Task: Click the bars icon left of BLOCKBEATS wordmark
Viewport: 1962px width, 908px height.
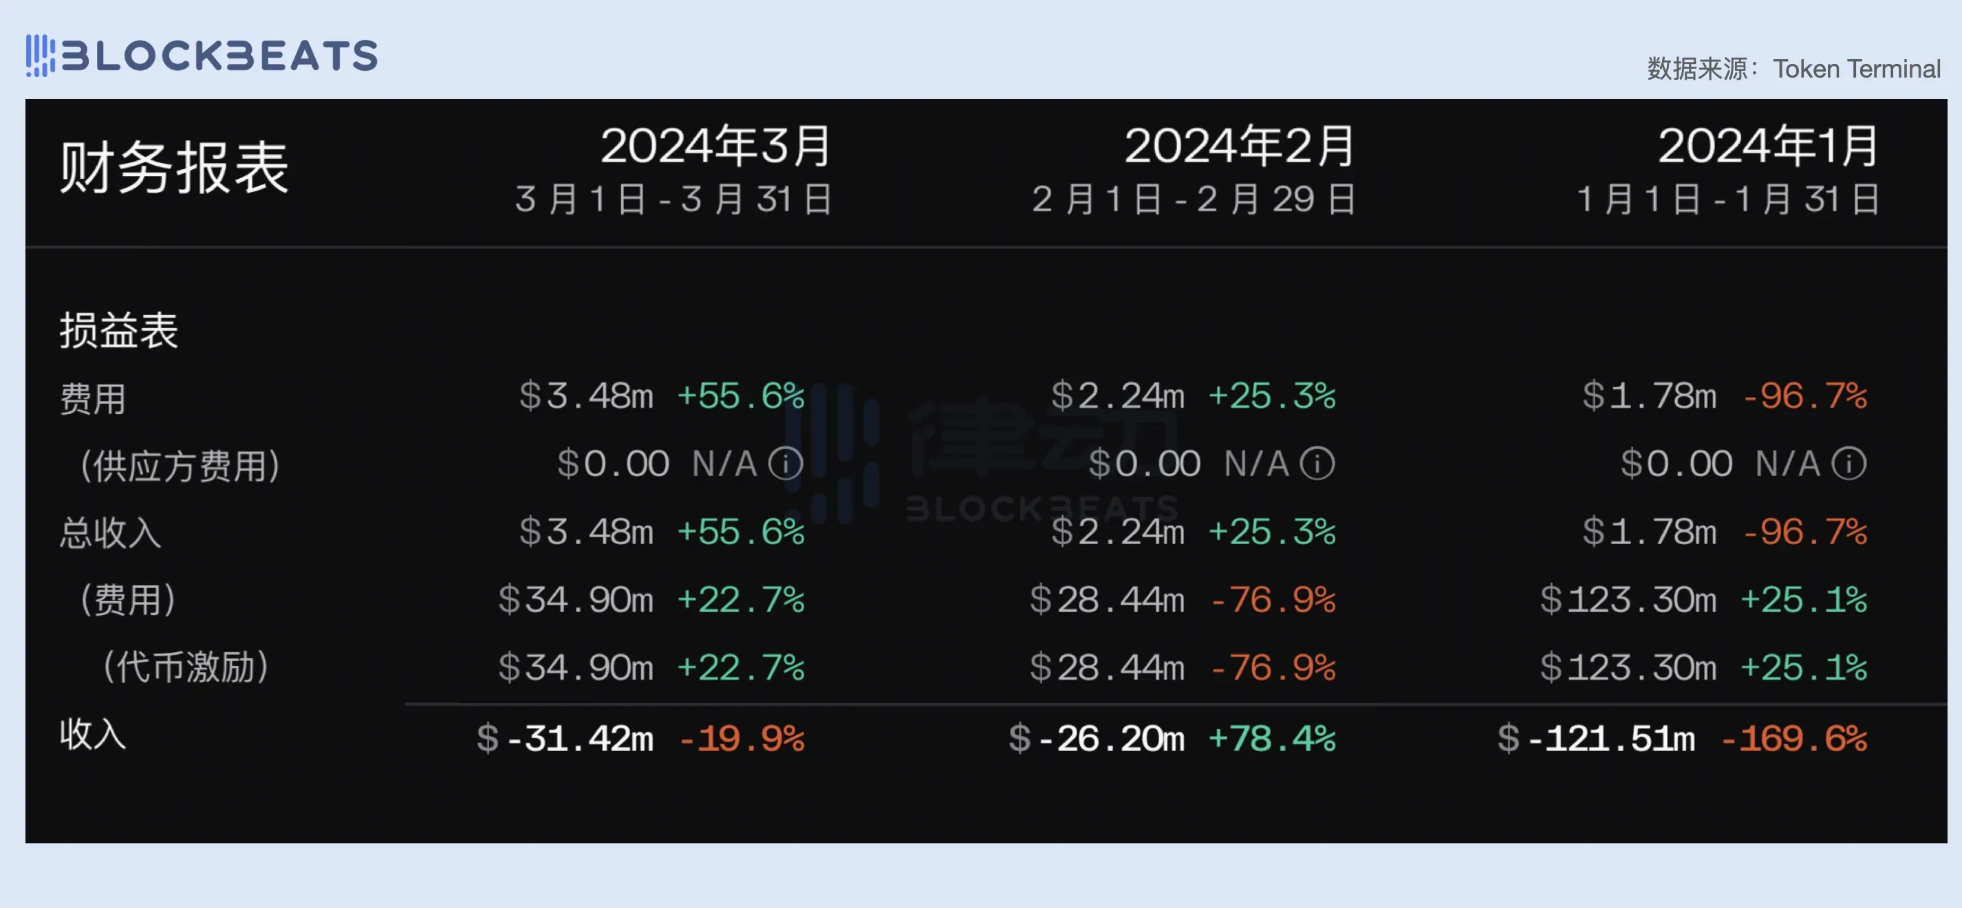Action: pos(42,55)
